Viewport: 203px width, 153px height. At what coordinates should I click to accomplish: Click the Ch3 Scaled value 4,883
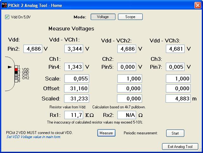pyautogui.click(x=178, y=99)
